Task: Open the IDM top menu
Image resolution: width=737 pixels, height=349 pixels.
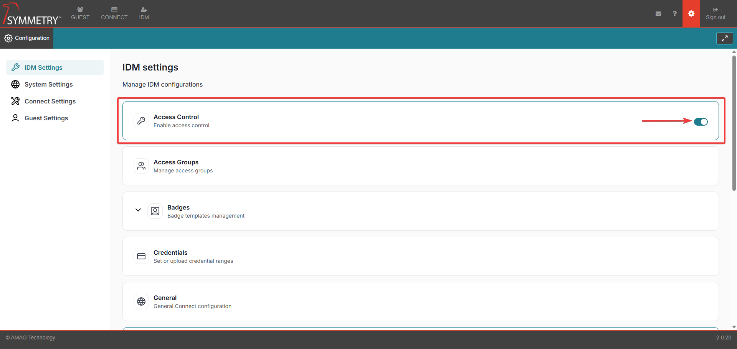Action: [144, 13]
